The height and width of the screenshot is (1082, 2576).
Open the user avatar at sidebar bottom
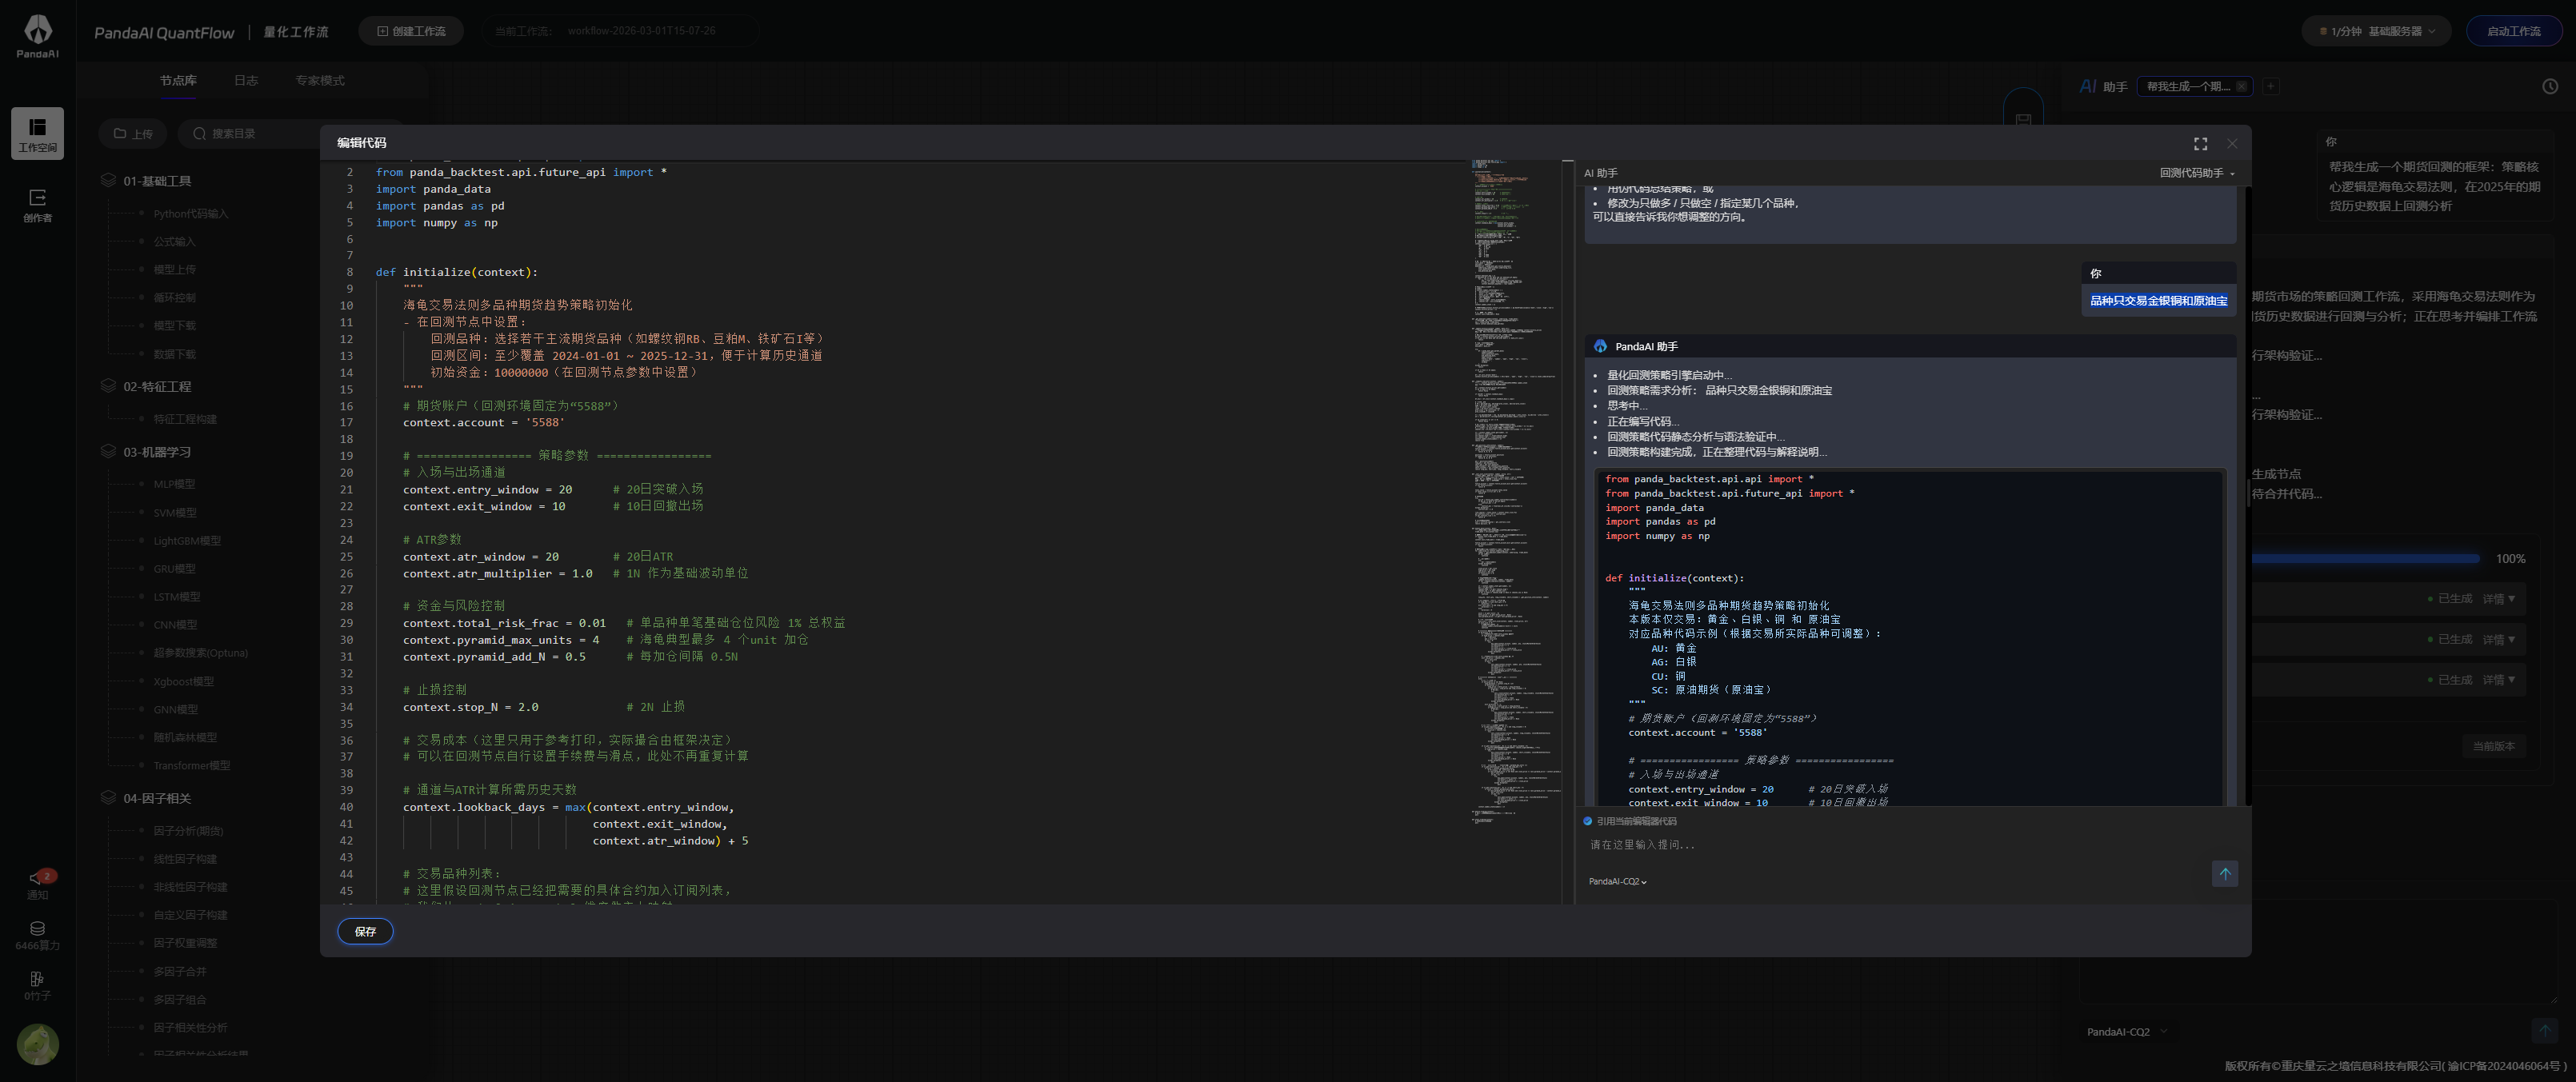(37, 1044)
